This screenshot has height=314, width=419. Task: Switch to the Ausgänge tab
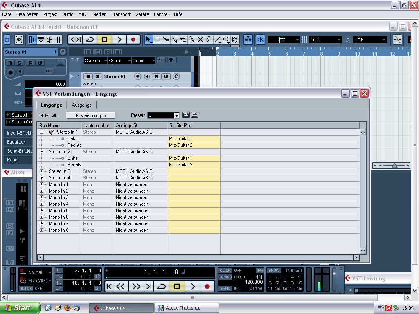[82, 105]
